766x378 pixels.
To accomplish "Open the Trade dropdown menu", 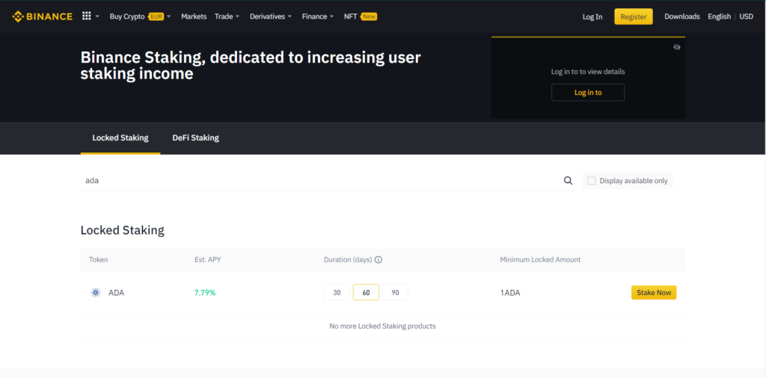I will (x=227, y=16).
